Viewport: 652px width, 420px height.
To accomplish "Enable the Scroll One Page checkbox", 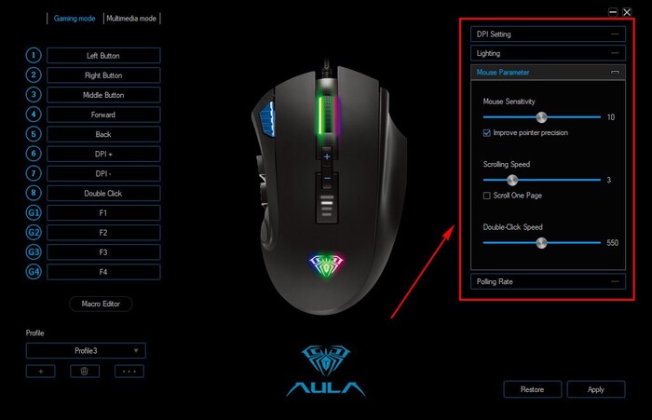I will point(486,196).
